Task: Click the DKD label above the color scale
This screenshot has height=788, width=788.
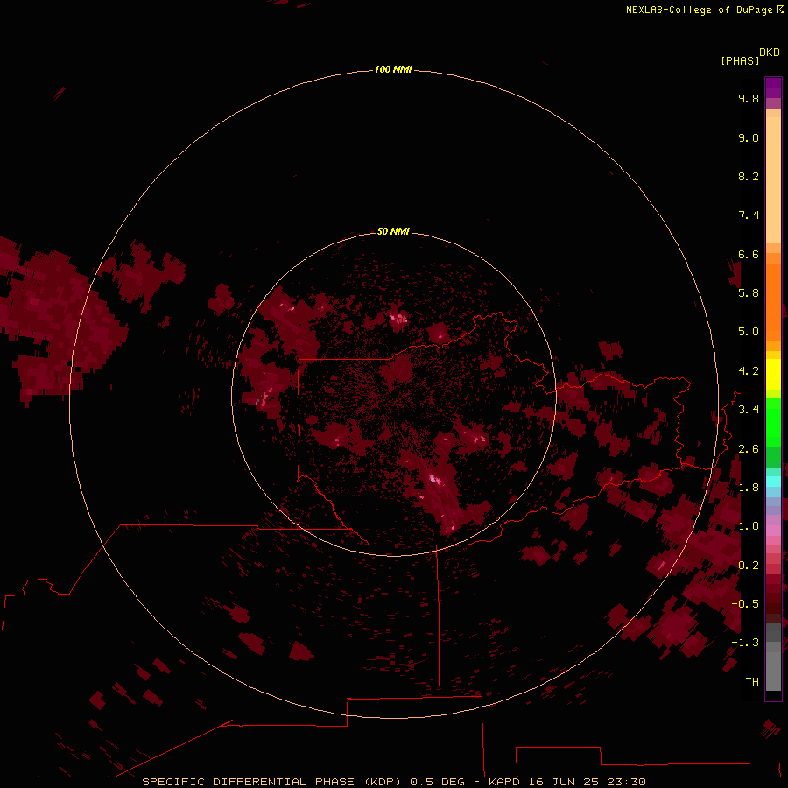Action: click(x=770, y=53)
